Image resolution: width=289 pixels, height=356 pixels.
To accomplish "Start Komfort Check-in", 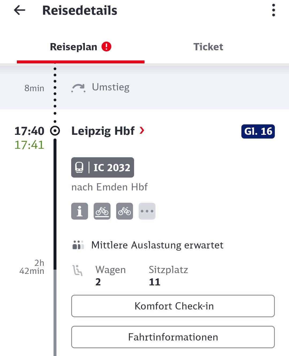I will click(x=173, y=306).
